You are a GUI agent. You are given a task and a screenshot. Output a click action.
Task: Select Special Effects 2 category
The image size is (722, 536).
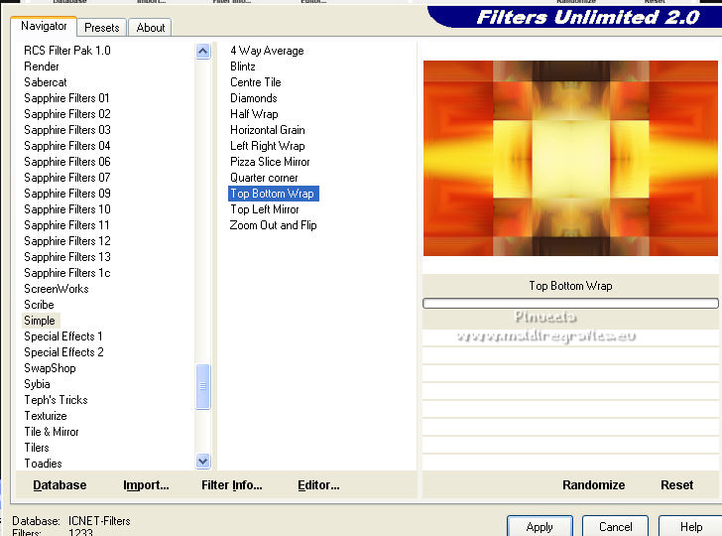tap(63, 352)
